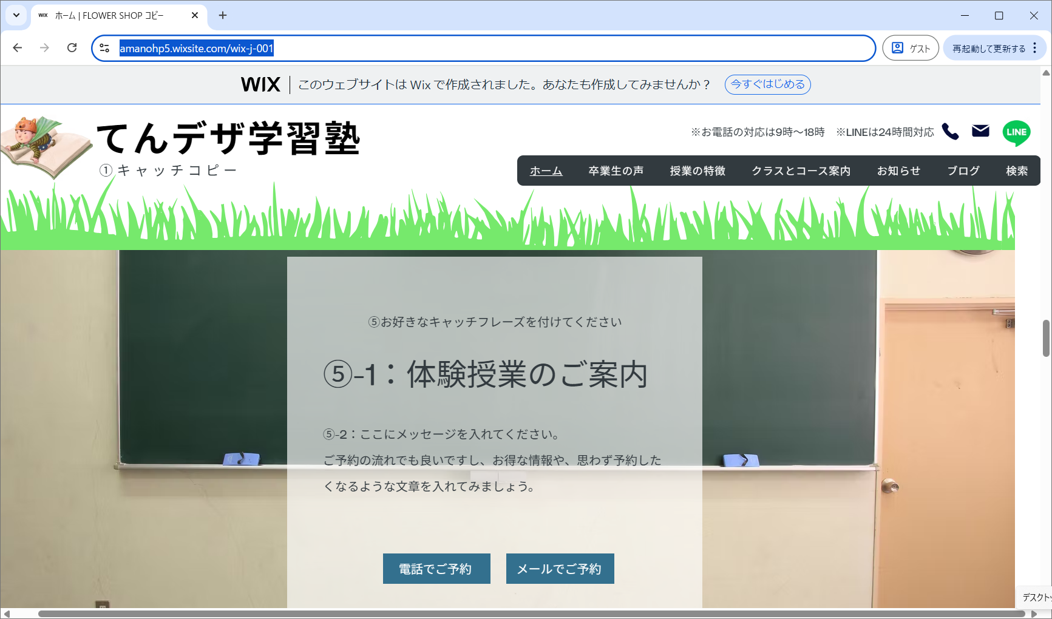Tap the green LINE chat icon
Viewport: 1052px width, 619px height.
pos(1016,132)
